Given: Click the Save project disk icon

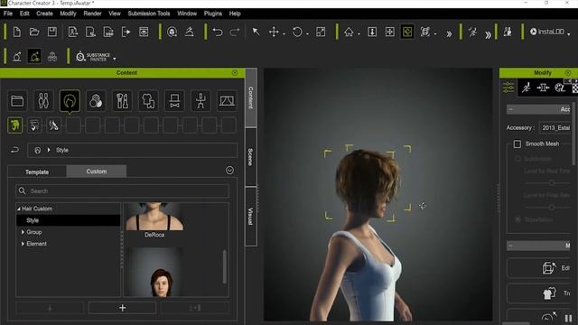Looking at the screenshot, I should tap(52, 32).
